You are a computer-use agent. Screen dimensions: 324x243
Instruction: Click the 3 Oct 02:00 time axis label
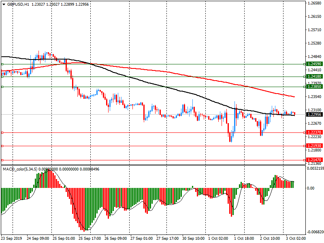pyautogui.click(x=296, y=239)
